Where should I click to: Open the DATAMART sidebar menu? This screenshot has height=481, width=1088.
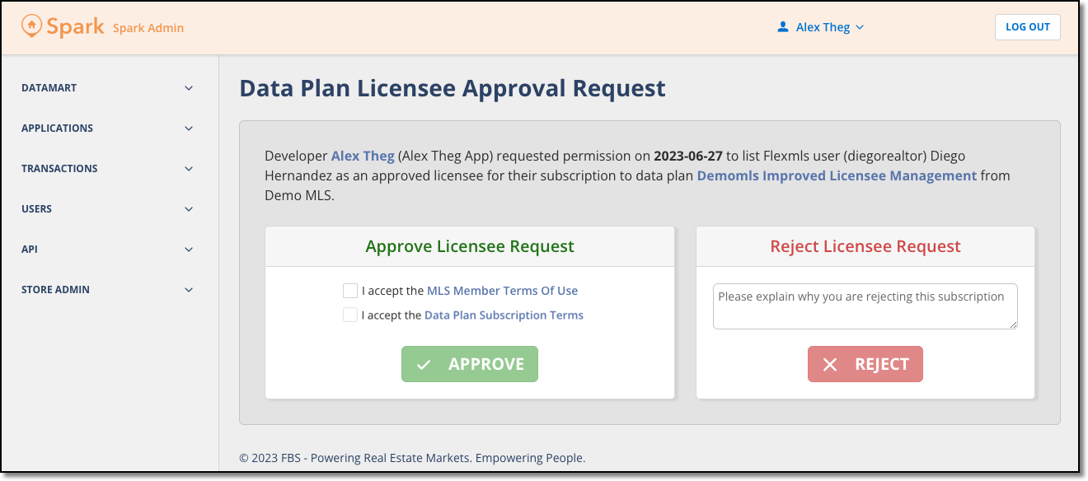coord(108,88)
